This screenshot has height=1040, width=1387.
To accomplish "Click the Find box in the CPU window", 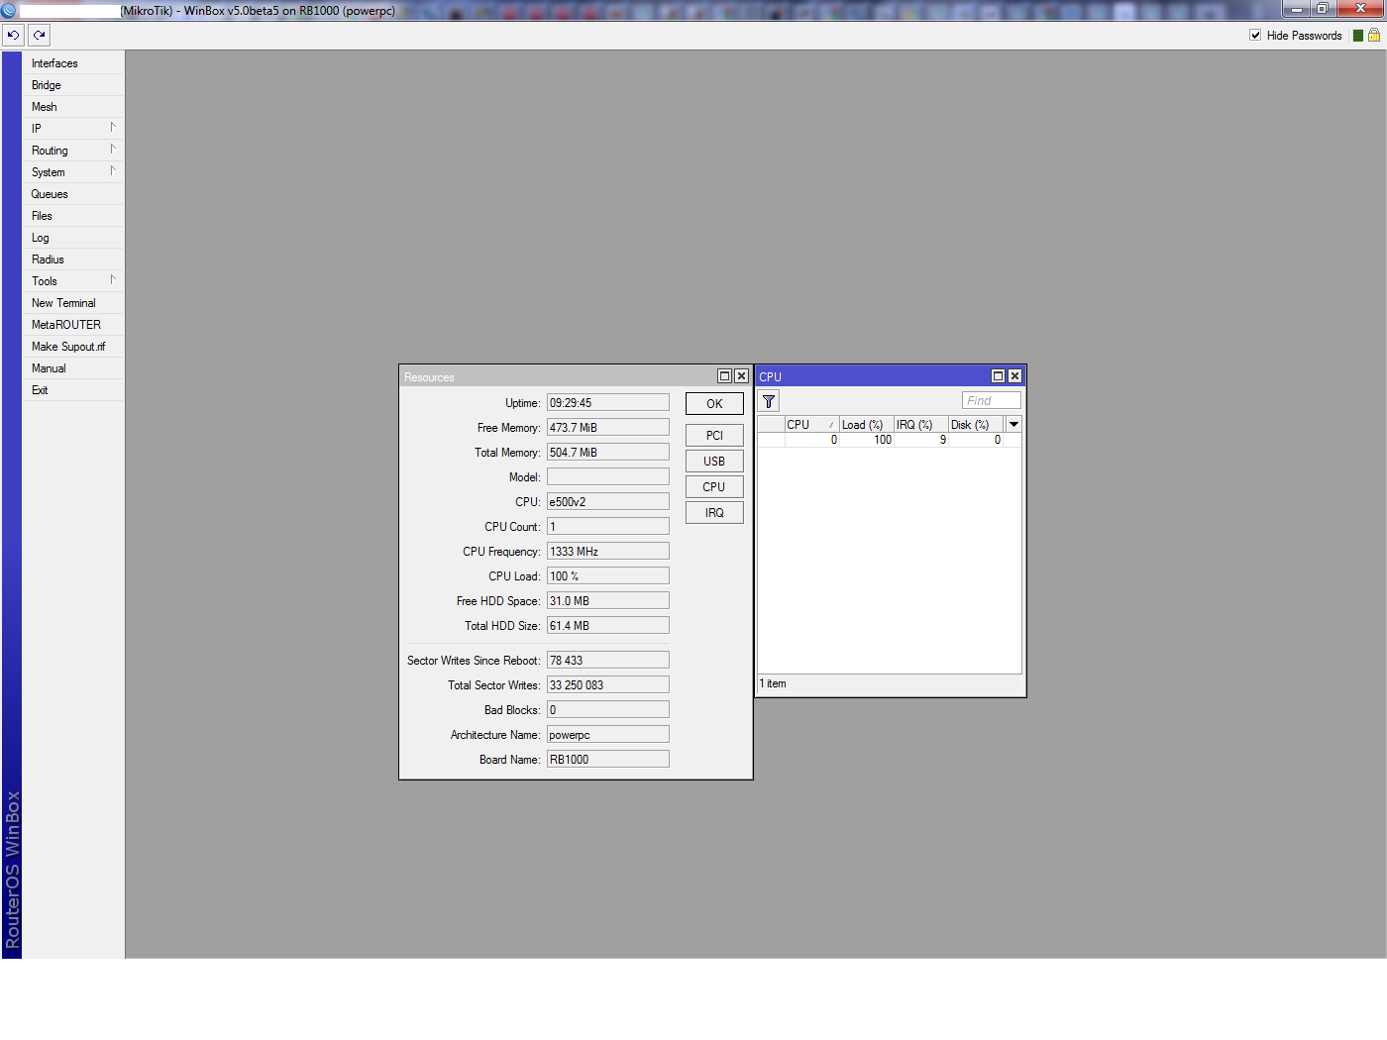I will 991,401.
